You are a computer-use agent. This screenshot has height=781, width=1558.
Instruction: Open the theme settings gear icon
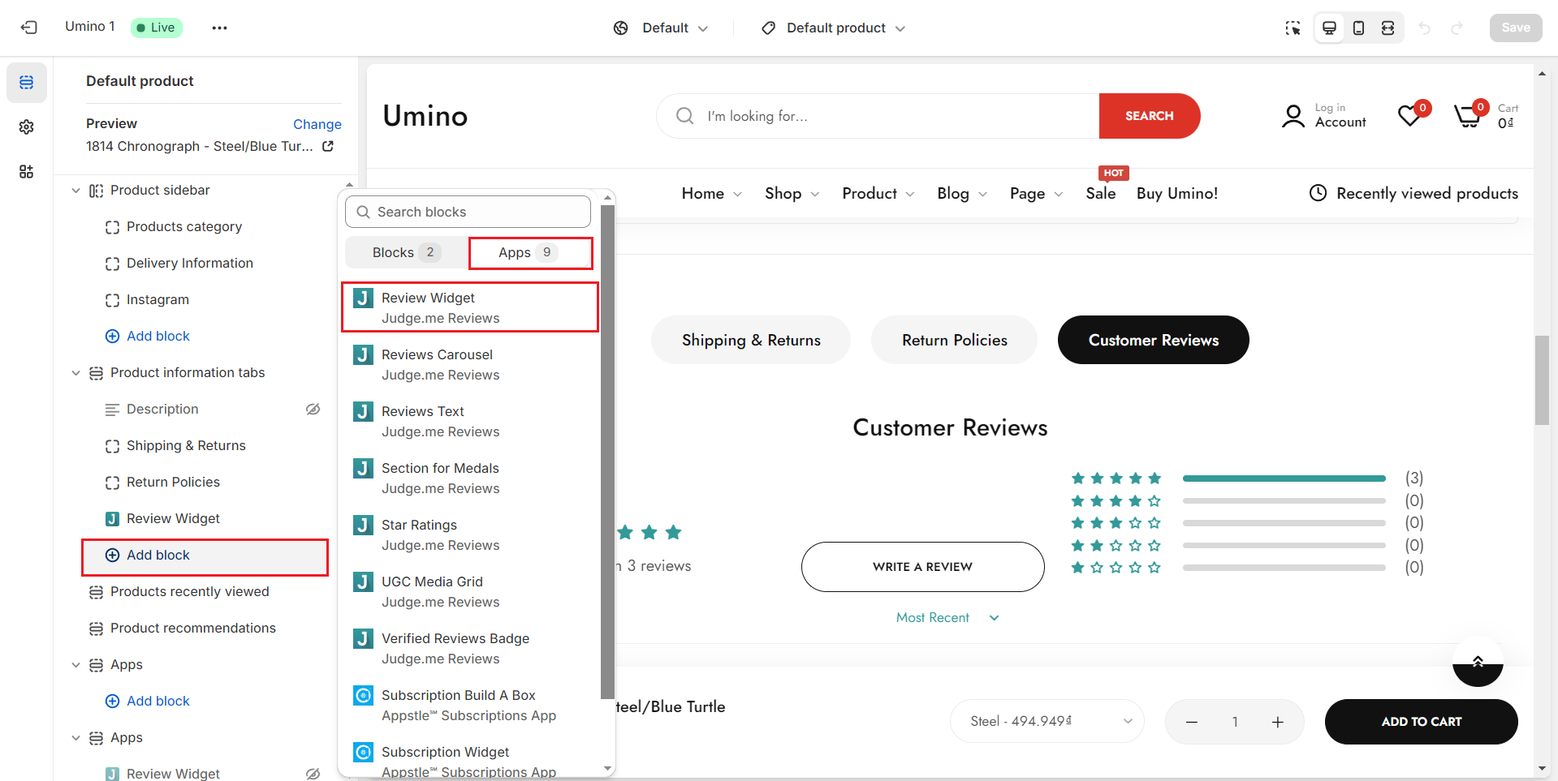[27, 127]
